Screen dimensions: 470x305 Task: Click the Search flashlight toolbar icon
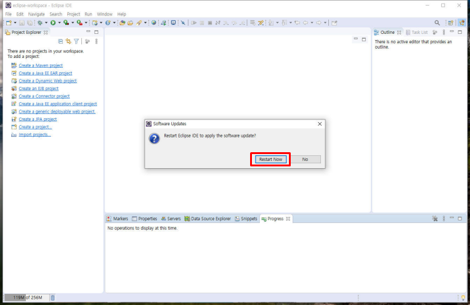click(139, 23)
